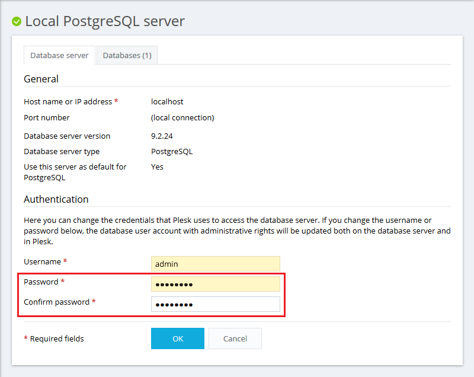Cancel the credential changes
The width and height of the screenshot is (474, 377).
pos(235,338)
